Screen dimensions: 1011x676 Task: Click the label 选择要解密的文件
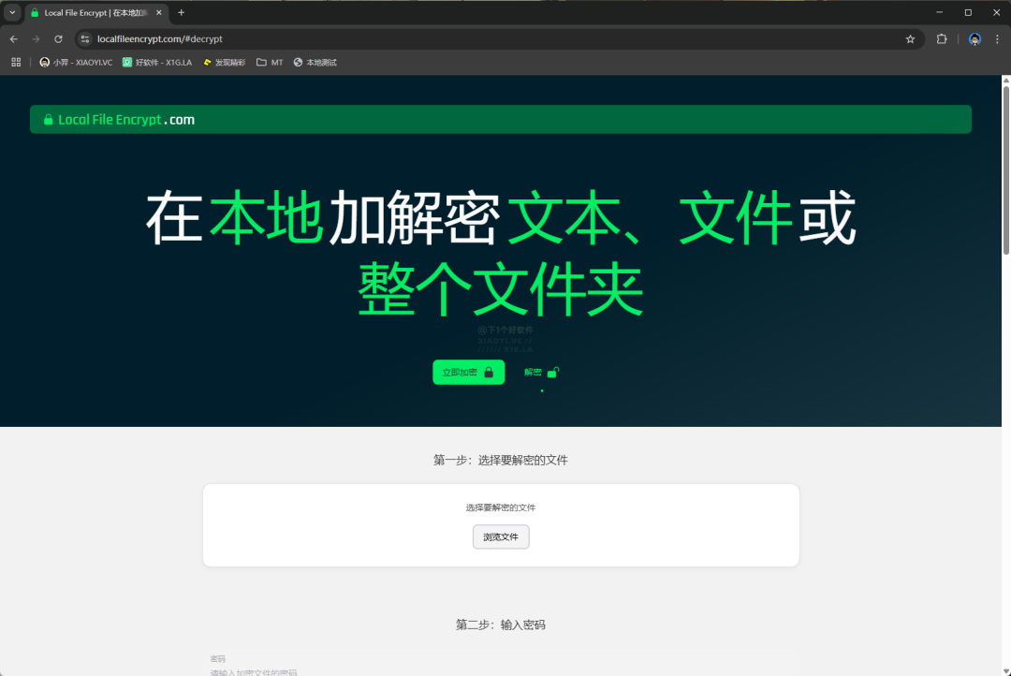pos(500,507)
